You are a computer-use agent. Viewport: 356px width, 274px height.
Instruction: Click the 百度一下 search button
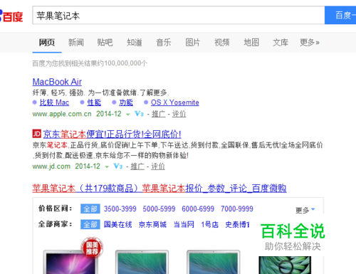pyautogui.click(x=340, y=15)
